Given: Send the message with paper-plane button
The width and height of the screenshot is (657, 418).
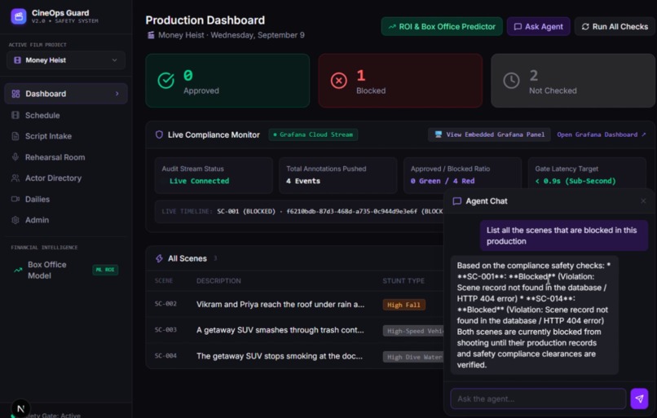Looking at the screenshot, I should (x=639, y=398).
